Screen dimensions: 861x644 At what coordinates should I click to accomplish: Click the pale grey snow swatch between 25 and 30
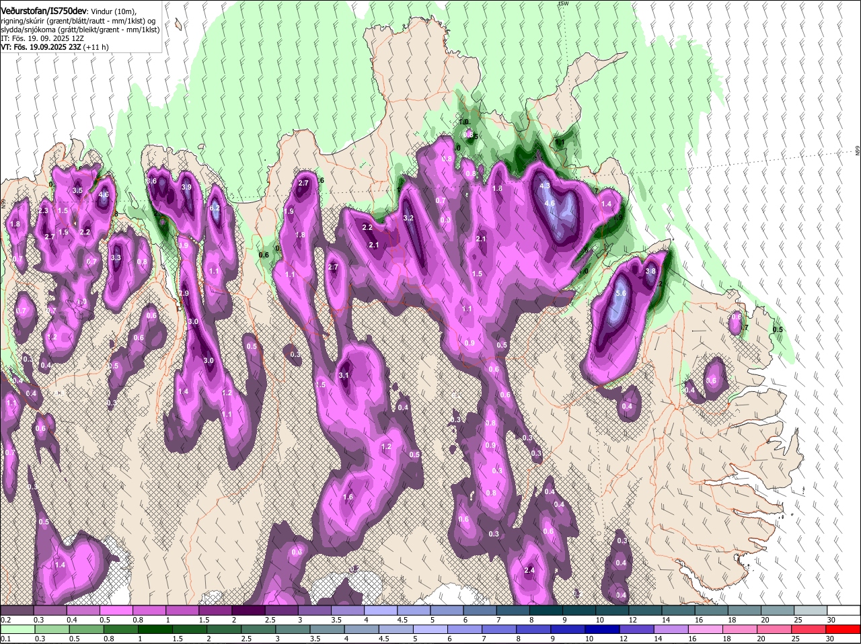pyautogui.click(x=811, y=610)
